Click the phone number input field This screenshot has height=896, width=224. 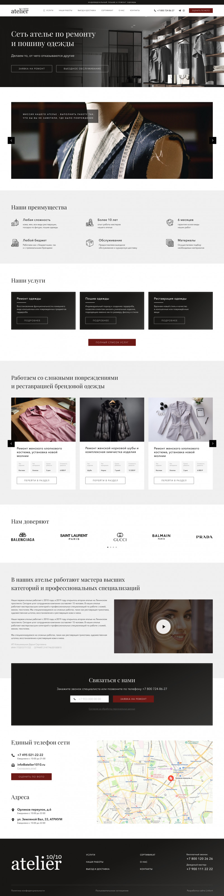[89, 699]
